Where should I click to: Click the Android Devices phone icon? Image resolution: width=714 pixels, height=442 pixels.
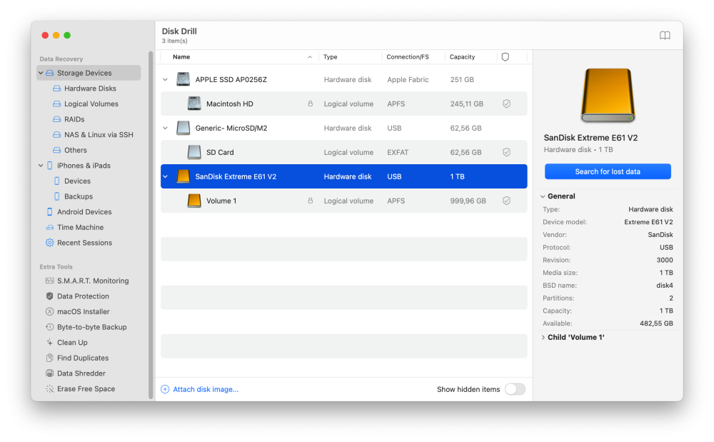[50, 211]
